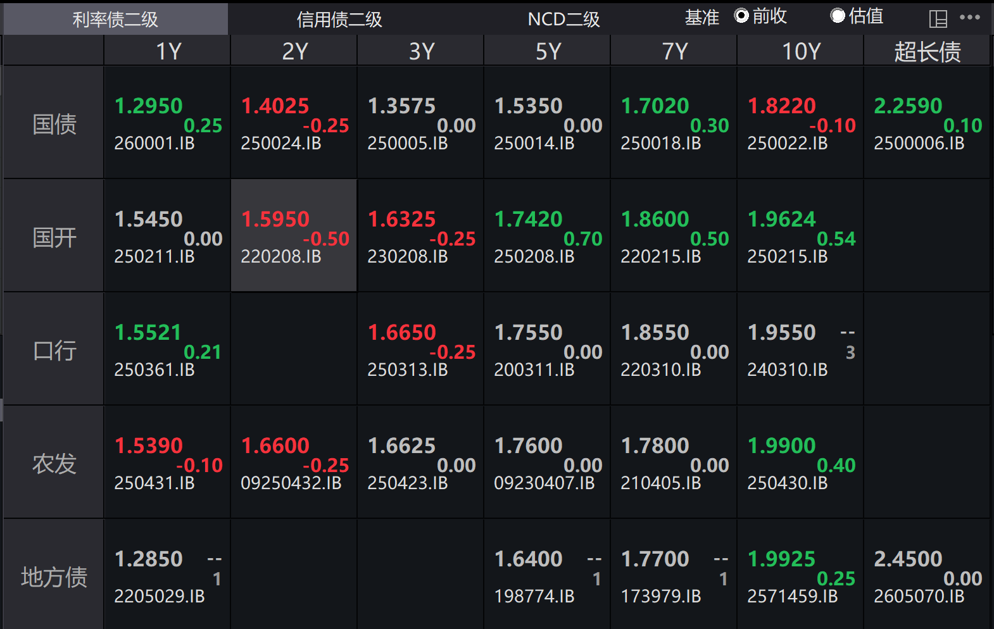Open bond 260001.IB quote cell

click(167, 123)
